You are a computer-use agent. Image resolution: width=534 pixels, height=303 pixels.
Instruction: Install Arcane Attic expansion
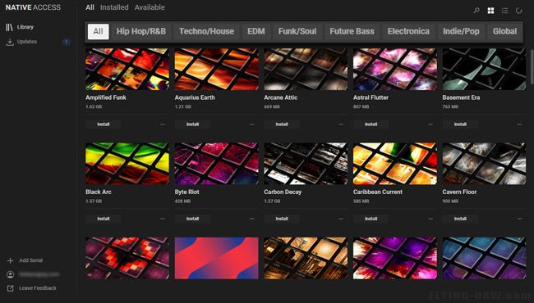[282, 124]
